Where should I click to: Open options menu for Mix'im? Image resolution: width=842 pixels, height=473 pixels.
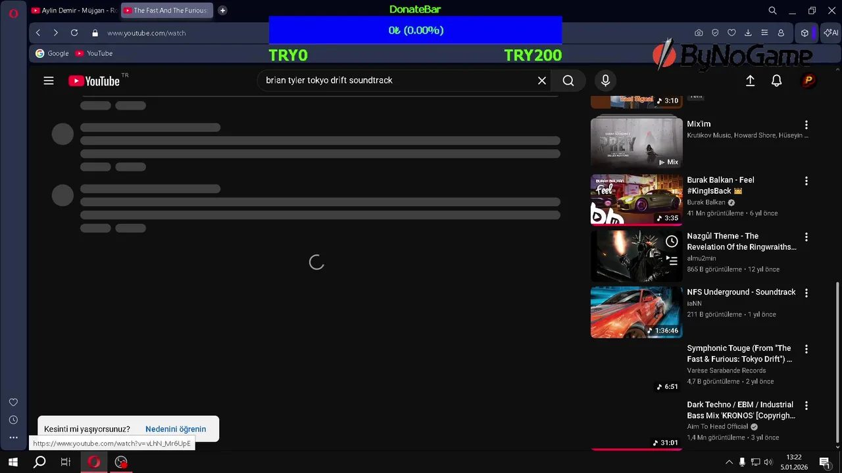806,125
